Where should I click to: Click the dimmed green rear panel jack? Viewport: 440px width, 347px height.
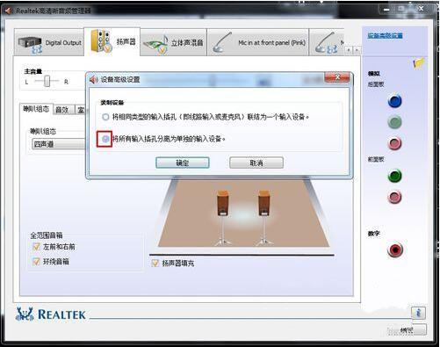click(x=394, y=122)
